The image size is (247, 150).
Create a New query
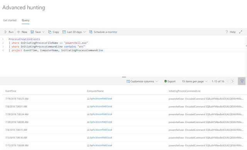tap(22, 32)
